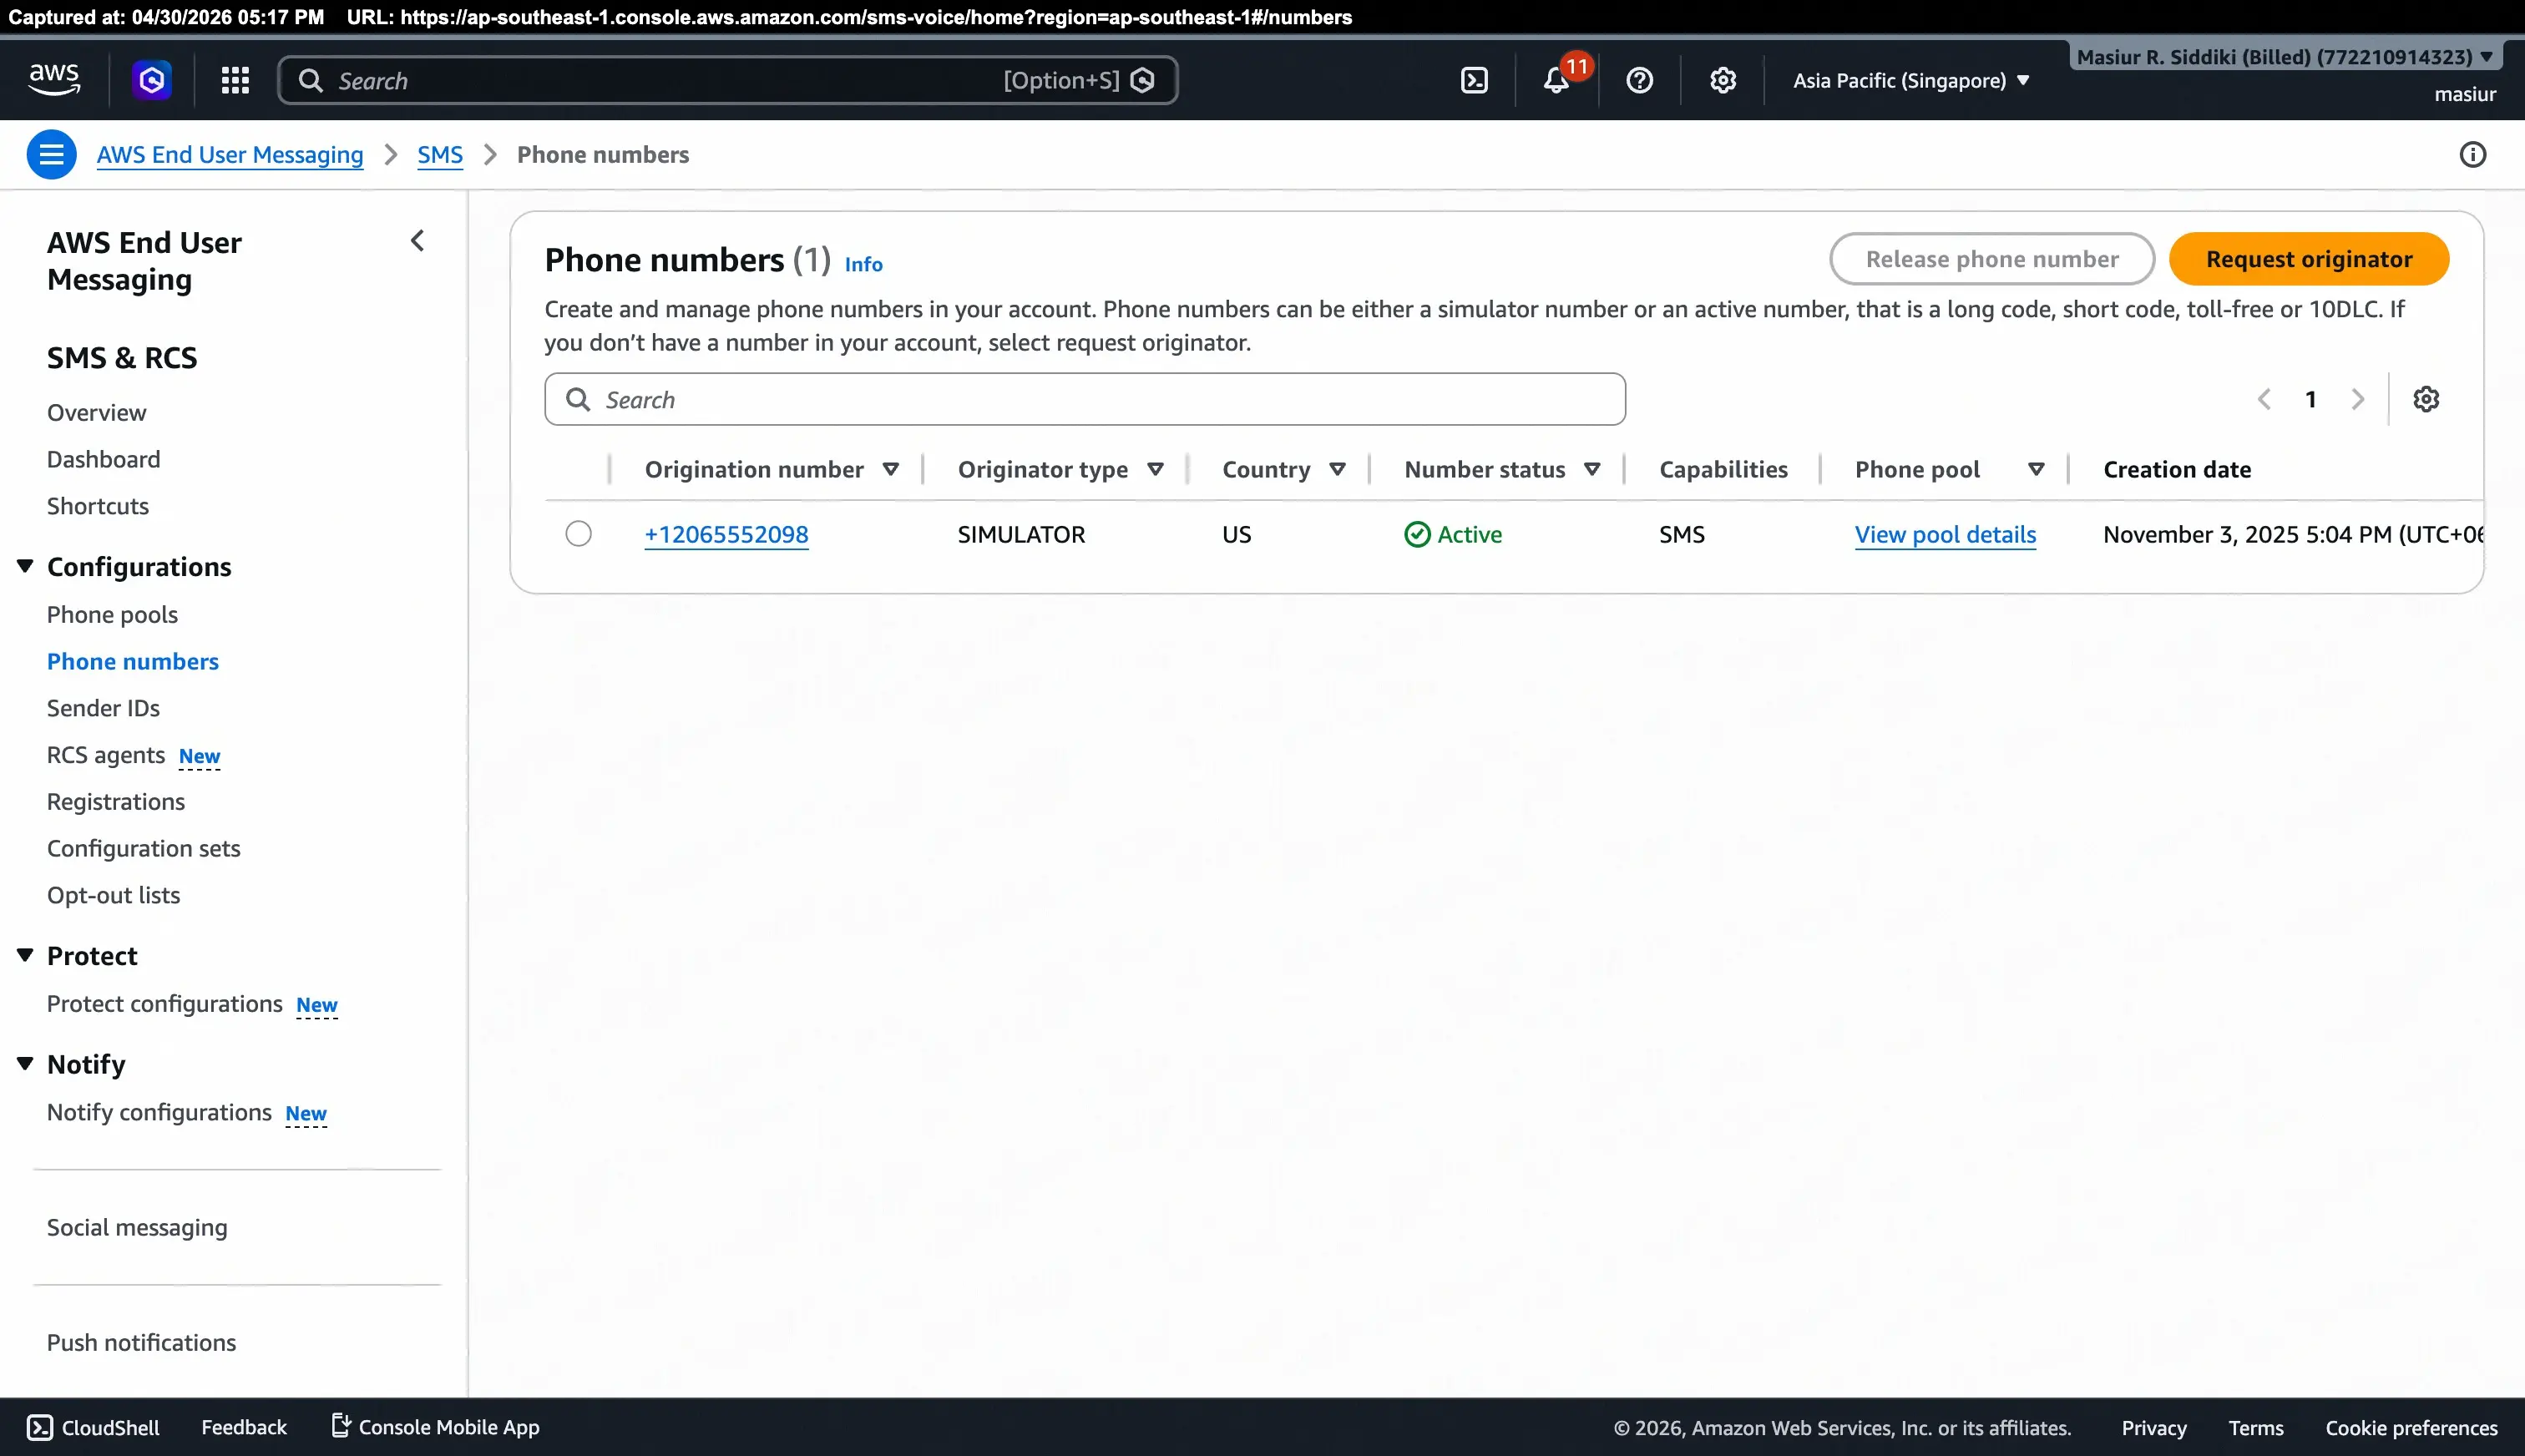
Task: Click the Feedback link in the footer
Action: tap(244, 1427)
